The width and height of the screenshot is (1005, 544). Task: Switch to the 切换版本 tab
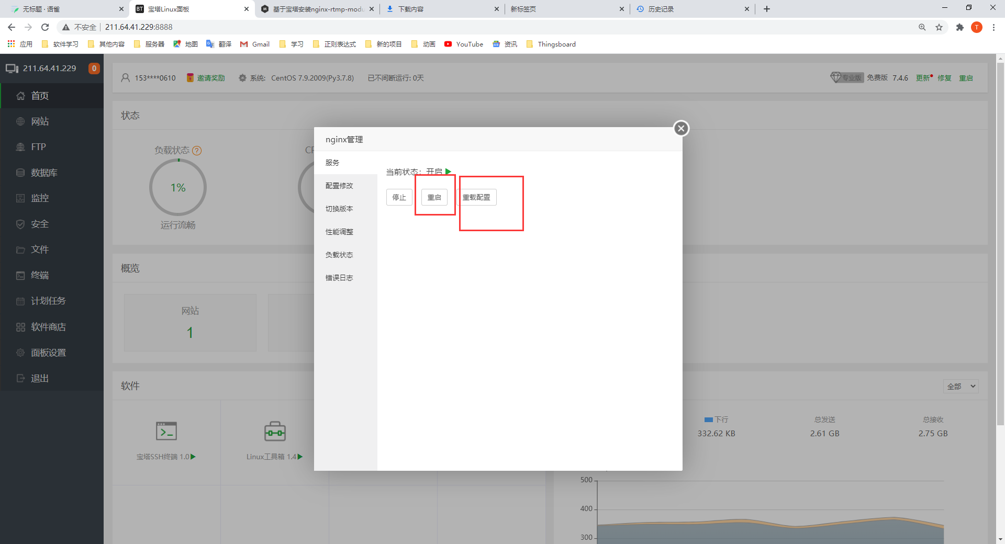click(x=339, y=209)
